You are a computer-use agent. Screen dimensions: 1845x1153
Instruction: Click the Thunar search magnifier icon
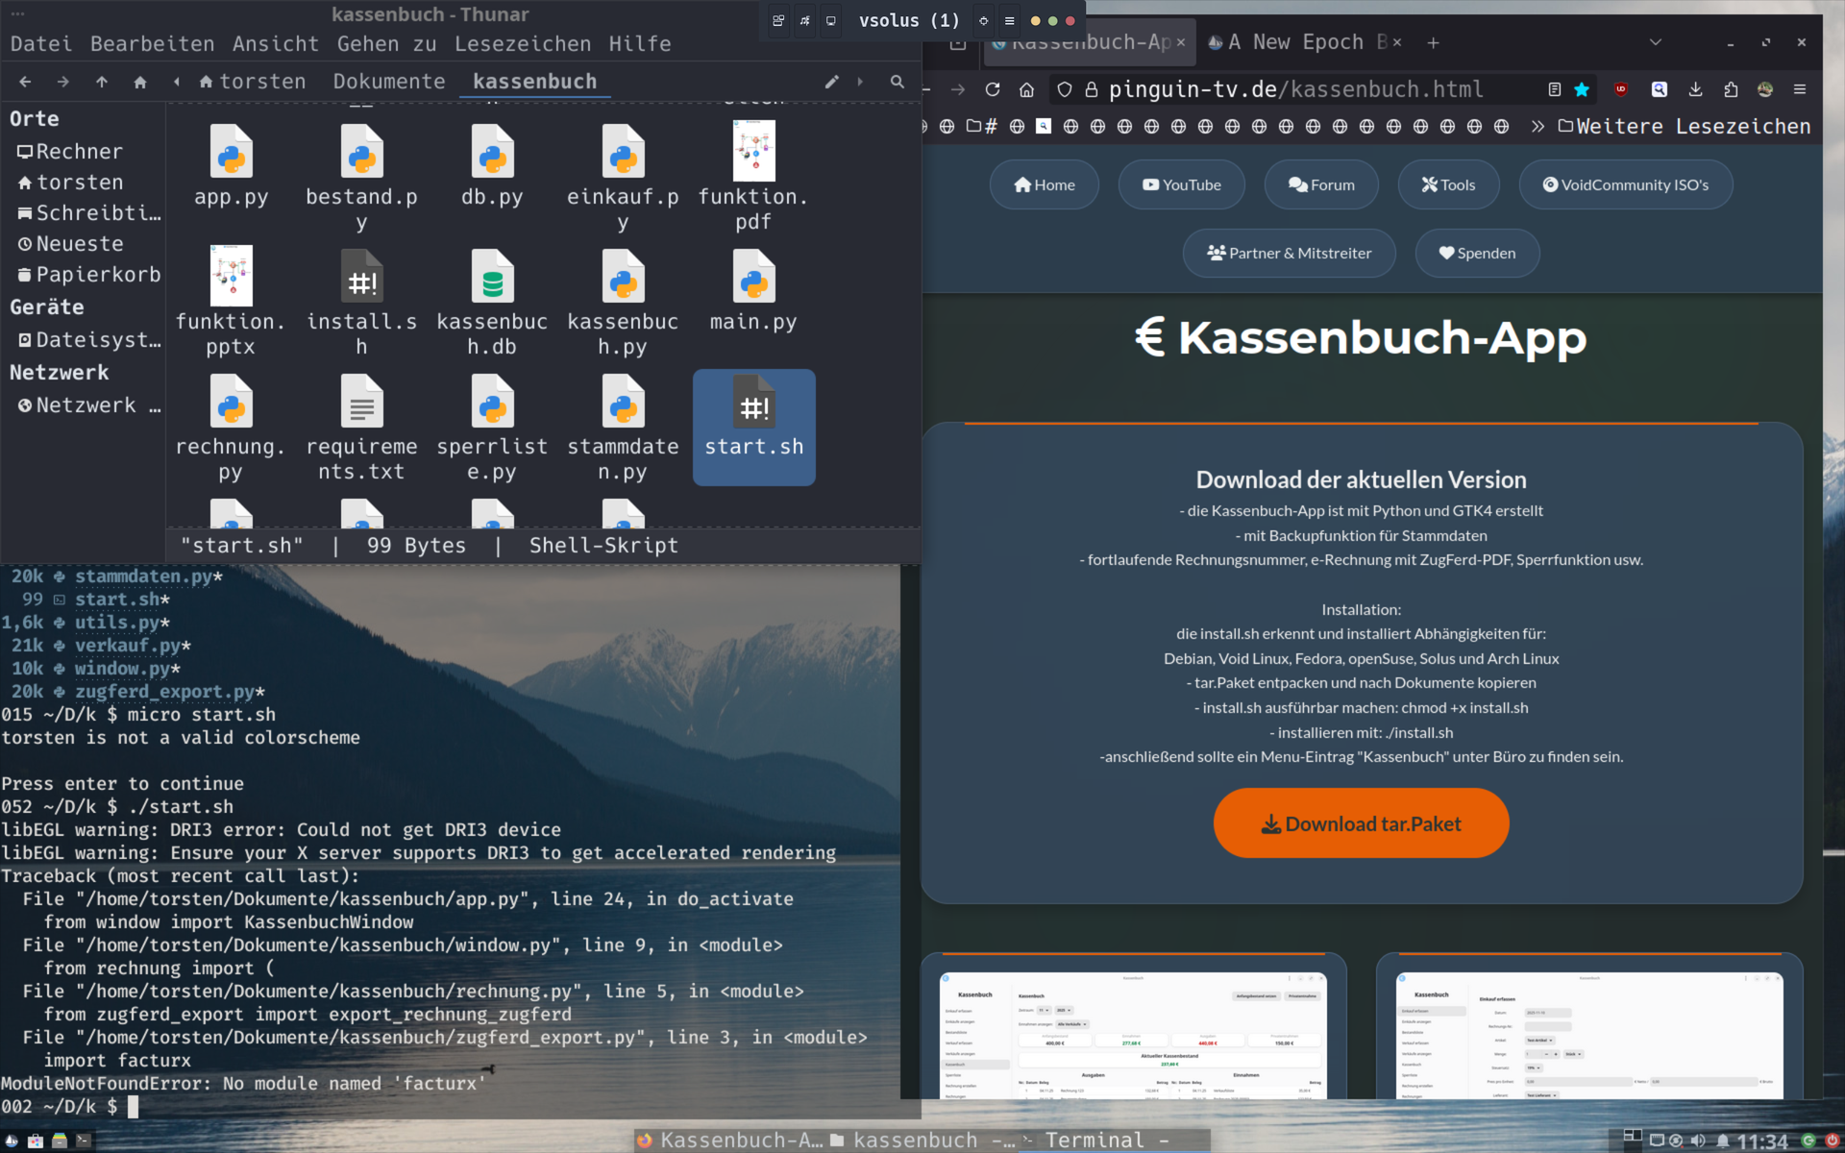897,82
